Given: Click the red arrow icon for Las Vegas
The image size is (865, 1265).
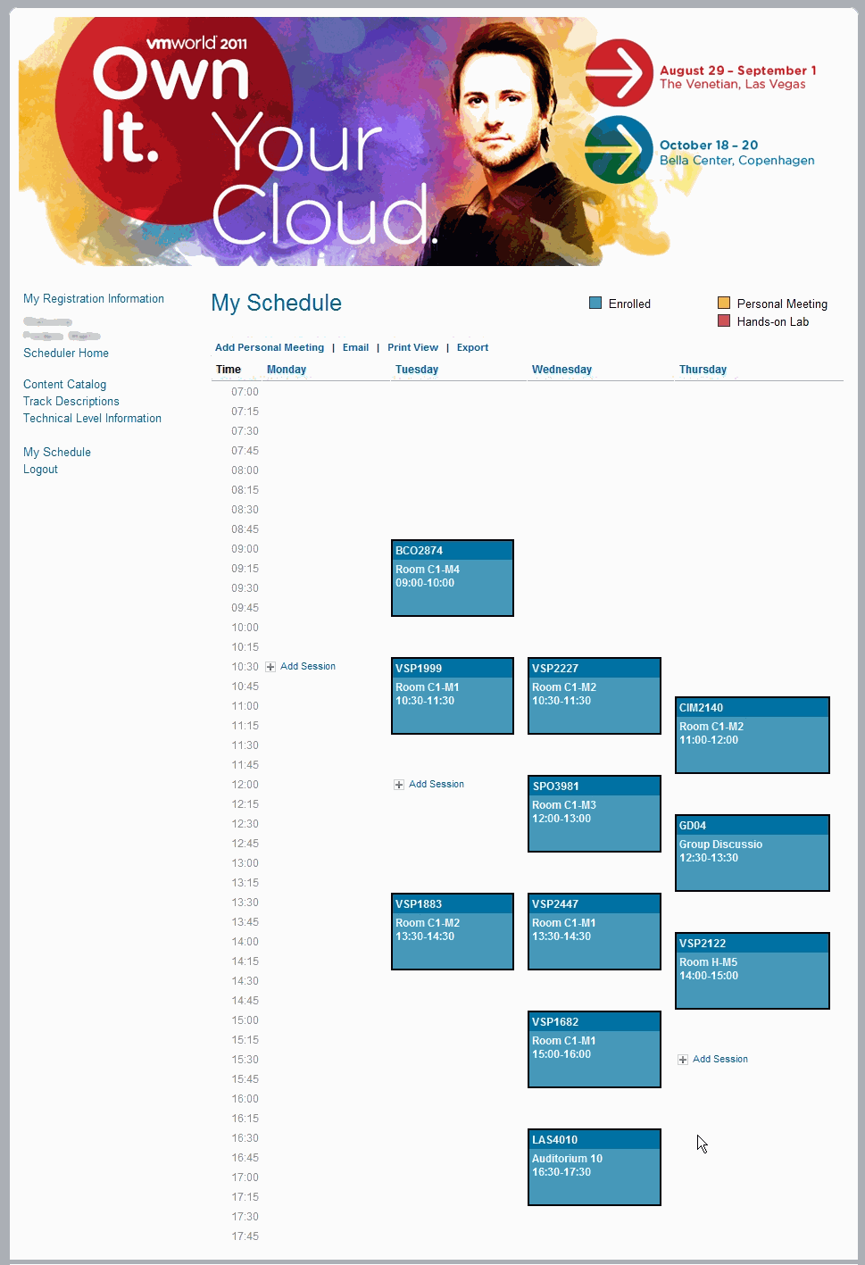Looking at the screenshot, I should pyautogui.click(x=620, y=73).
